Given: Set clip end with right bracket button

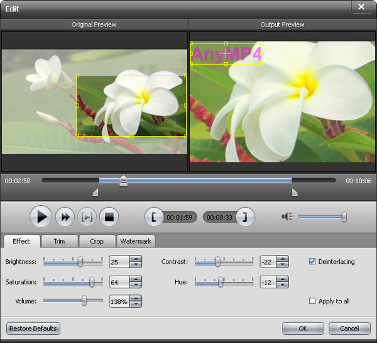Looking at the screenshot, I should pos(245,217).
